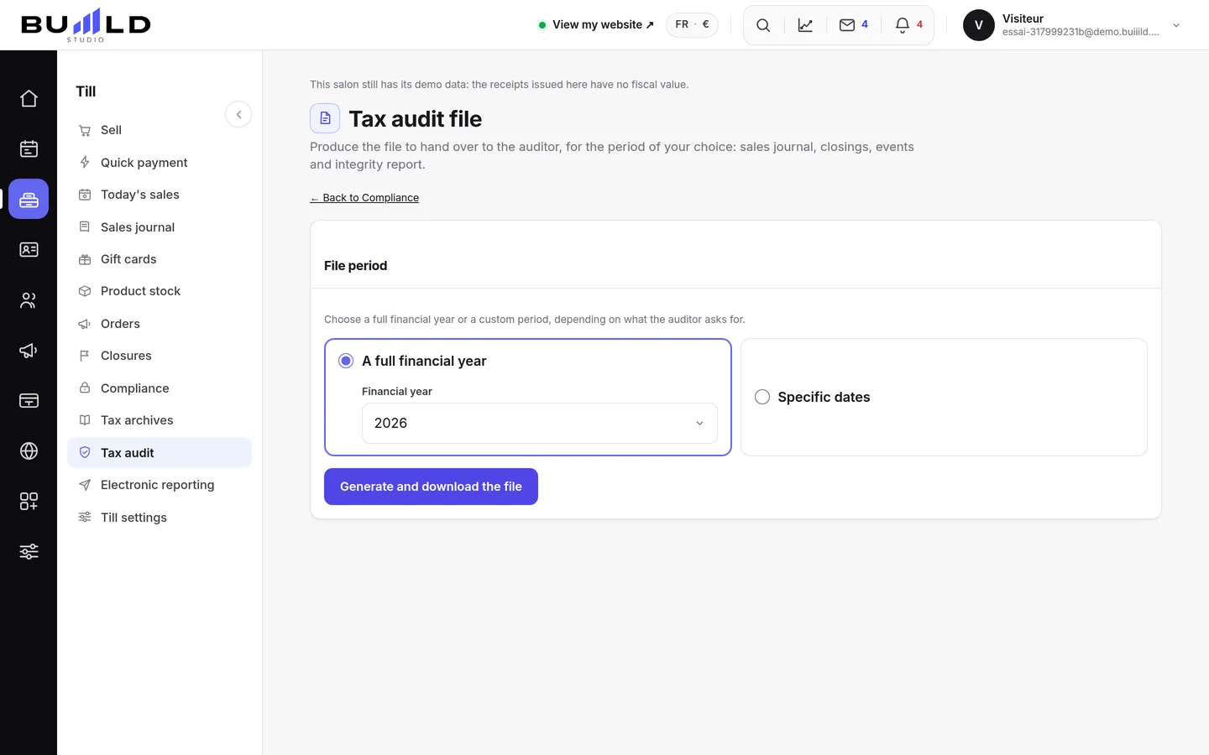Open the client card rail icon
The width and height of the screenshot is (1209, 755).
click(x=29, y=250)
